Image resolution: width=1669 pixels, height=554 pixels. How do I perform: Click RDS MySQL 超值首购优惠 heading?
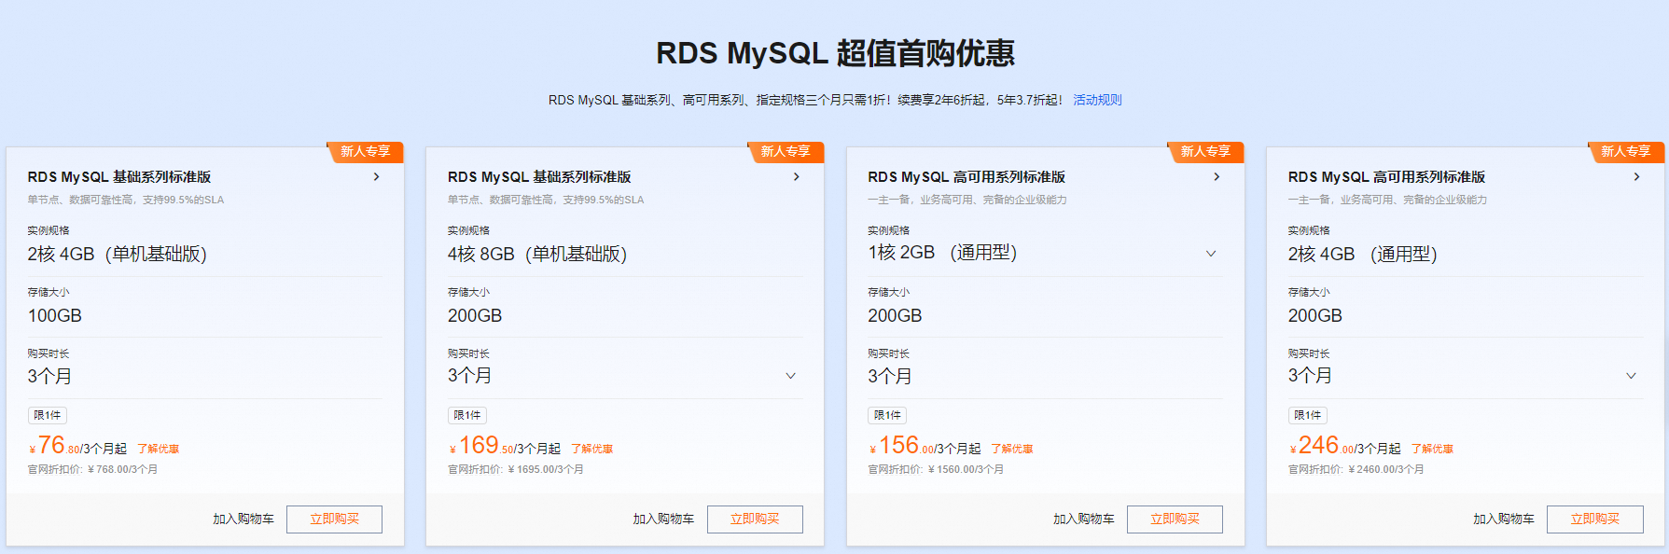835,53
